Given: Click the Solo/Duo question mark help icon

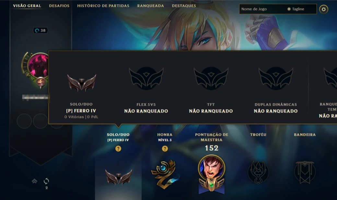Looking at the screenshot, I should pos(118,148).
